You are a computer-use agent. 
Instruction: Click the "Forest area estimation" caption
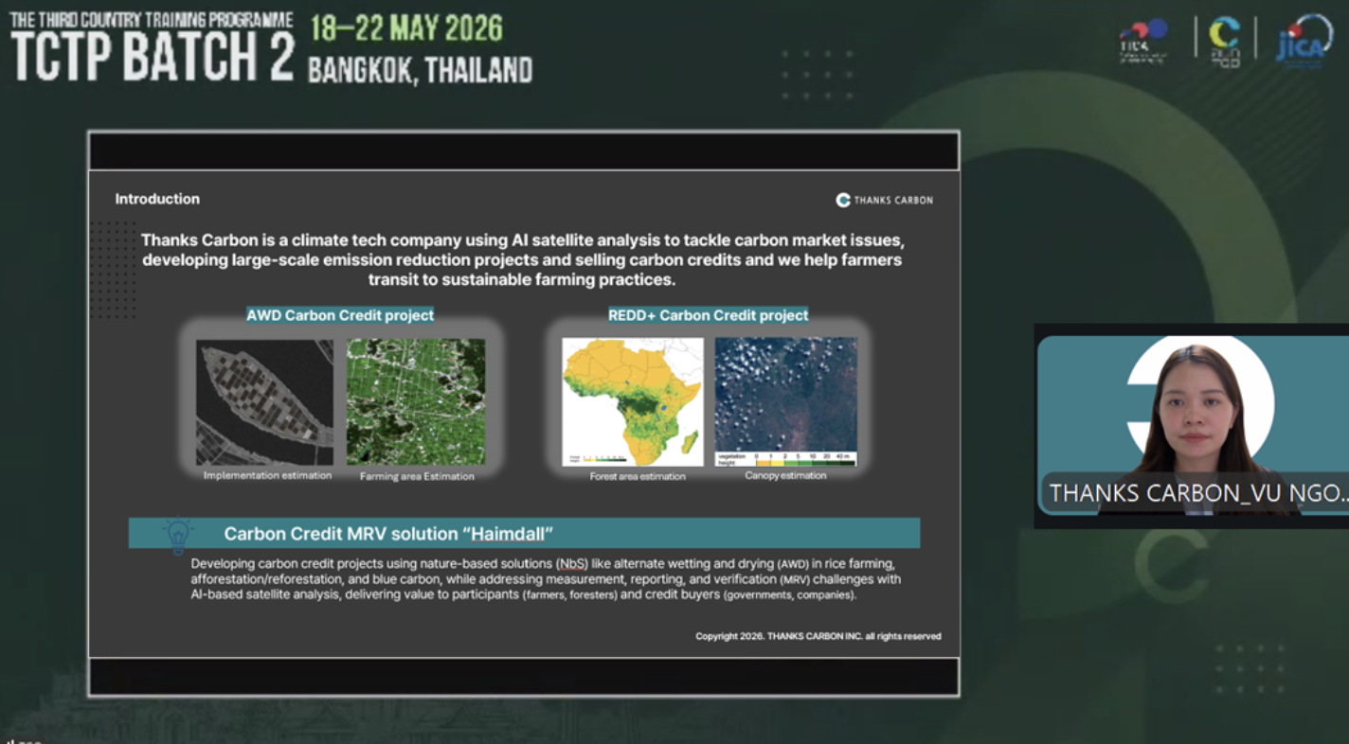click(x=638, y=476)
